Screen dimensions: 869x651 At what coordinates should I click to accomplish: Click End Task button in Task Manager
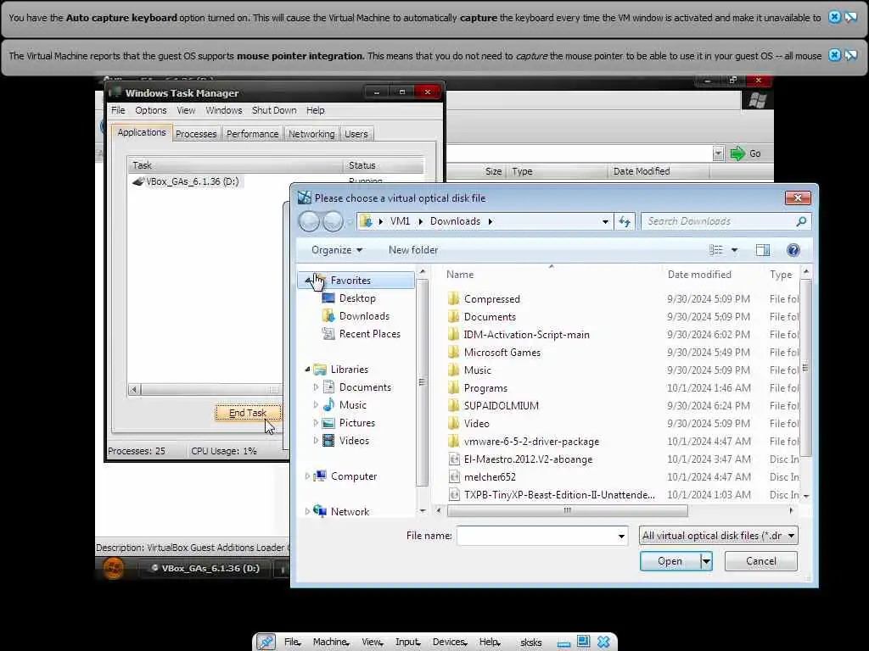[248, 413]
